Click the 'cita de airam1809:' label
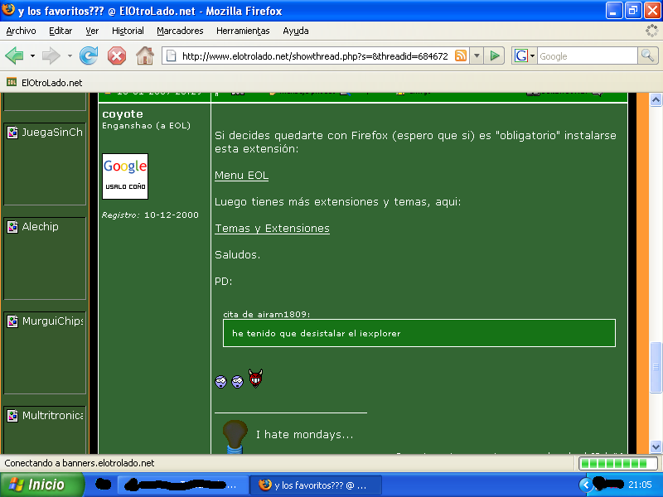The width and height of the screenshot is (663, 497). [266, 314]
